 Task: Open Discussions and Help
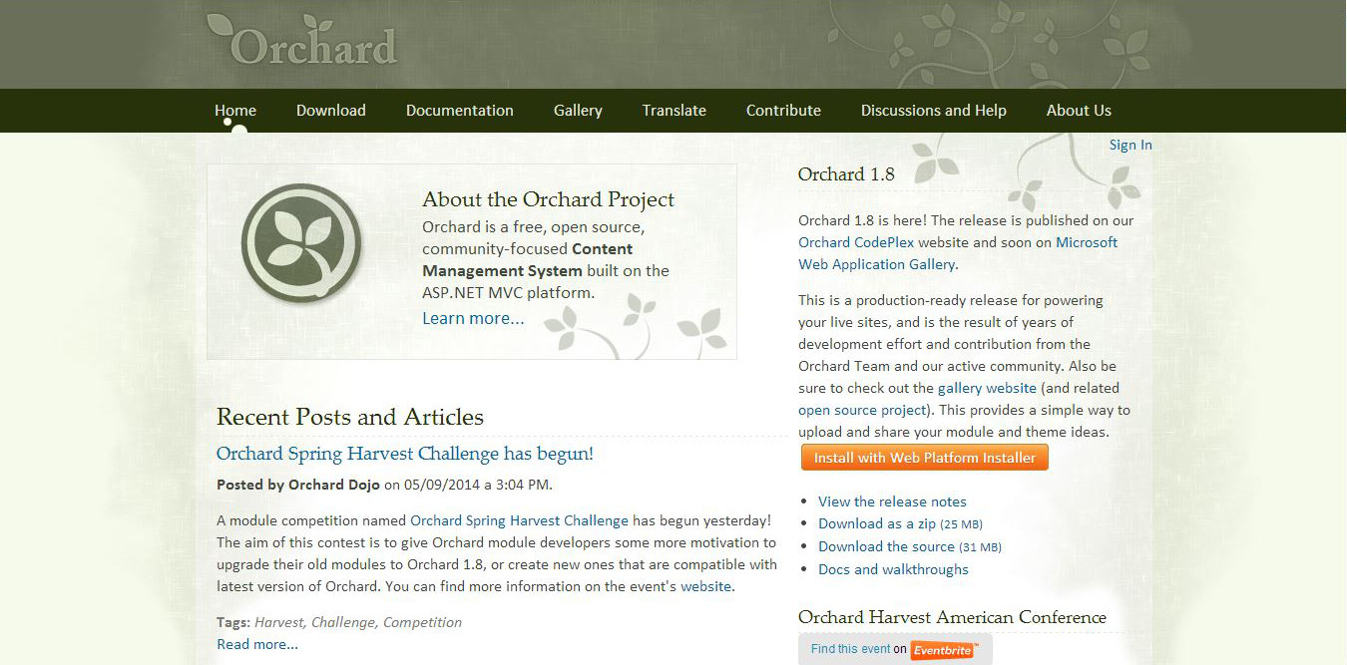pos(934,111)
